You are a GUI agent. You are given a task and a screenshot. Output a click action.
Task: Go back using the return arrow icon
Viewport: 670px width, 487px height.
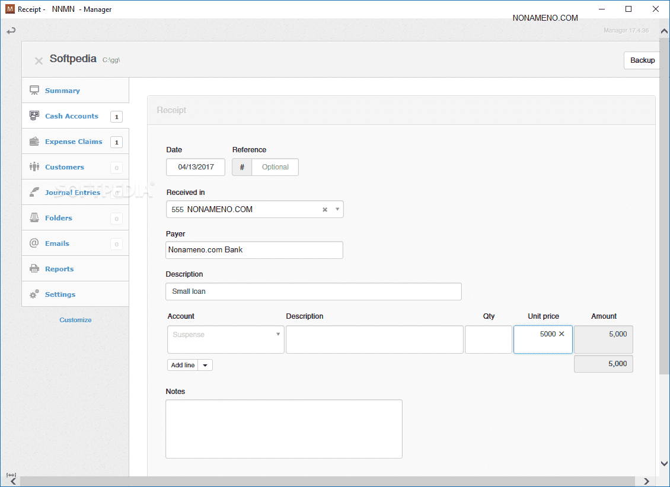(11, 31)
